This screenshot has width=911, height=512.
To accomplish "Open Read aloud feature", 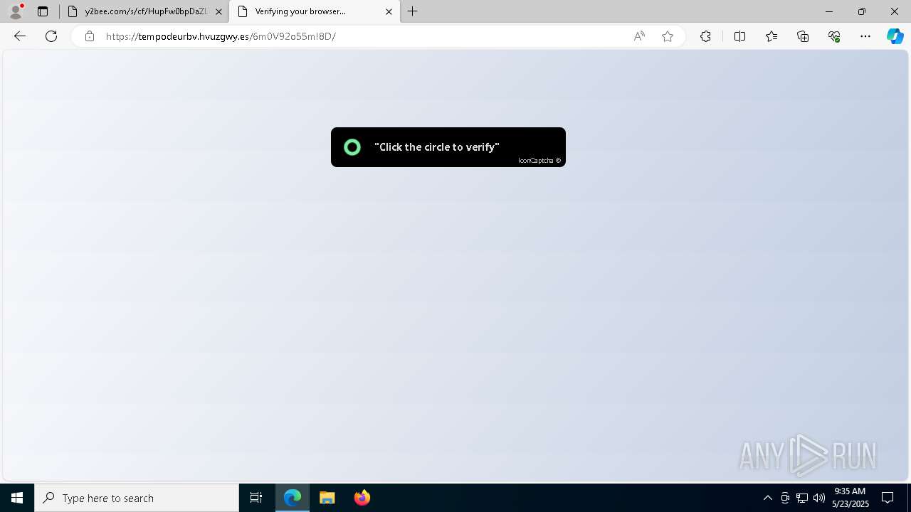I will (639, 36).
